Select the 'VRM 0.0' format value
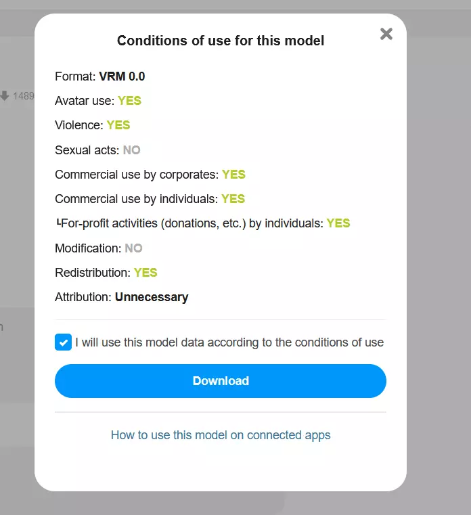Viewport: 471px width, 515px height. [122, 76]
